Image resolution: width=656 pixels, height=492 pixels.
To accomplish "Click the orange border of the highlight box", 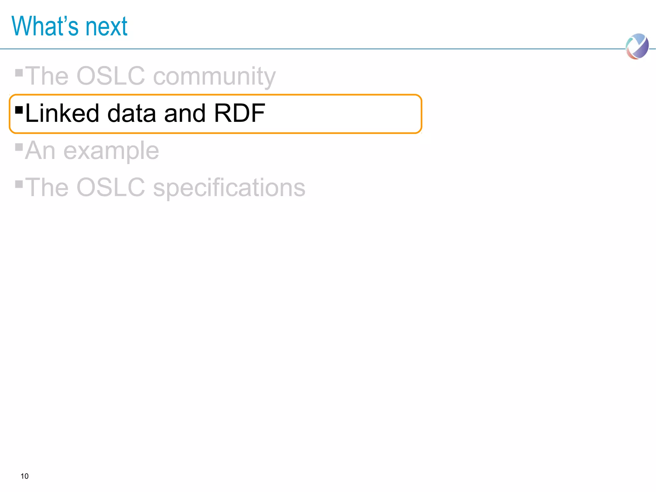I will 224,95.
